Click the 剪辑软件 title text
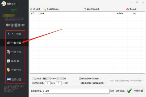Viewport: 146px width, 97px height. coord(11,4)
